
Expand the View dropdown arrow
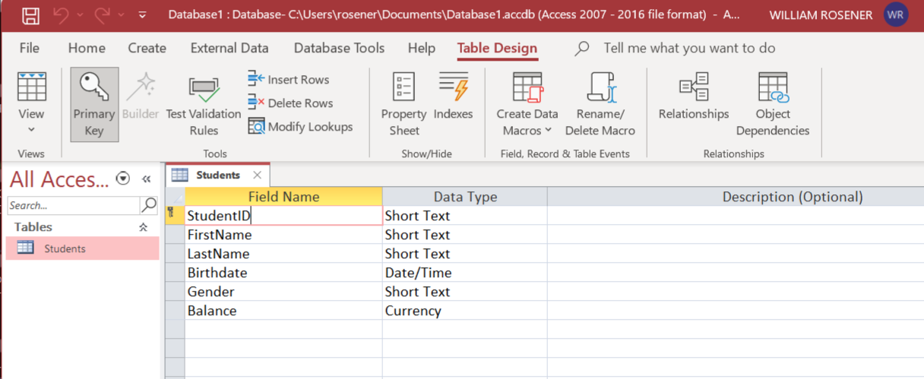[x=31, y=129]
